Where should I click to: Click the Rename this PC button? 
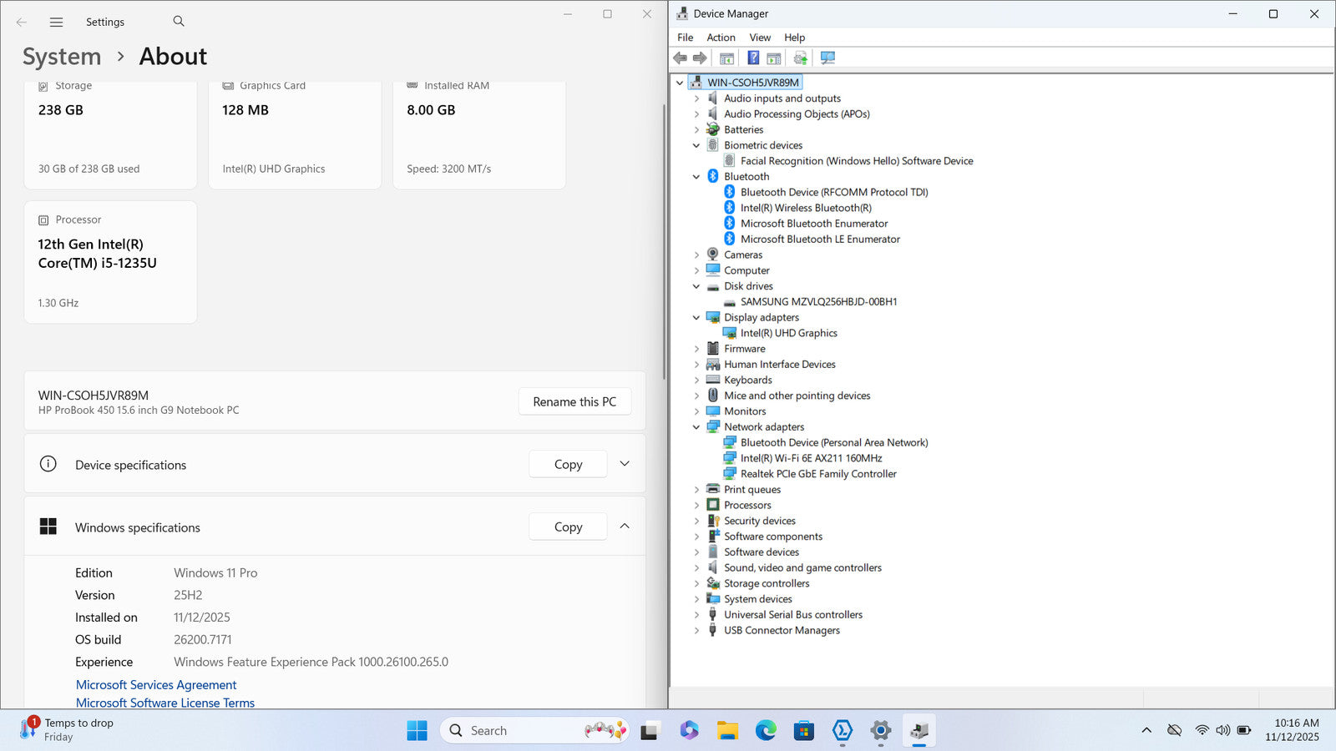(x=574, y=401)
